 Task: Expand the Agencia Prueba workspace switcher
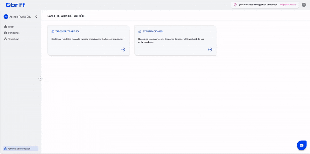[x=36, y=17]
